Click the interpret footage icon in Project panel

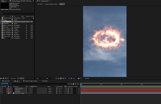(x=1, y=78)
